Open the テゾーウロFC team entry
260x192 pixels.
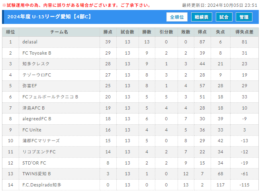coord(37,75)
